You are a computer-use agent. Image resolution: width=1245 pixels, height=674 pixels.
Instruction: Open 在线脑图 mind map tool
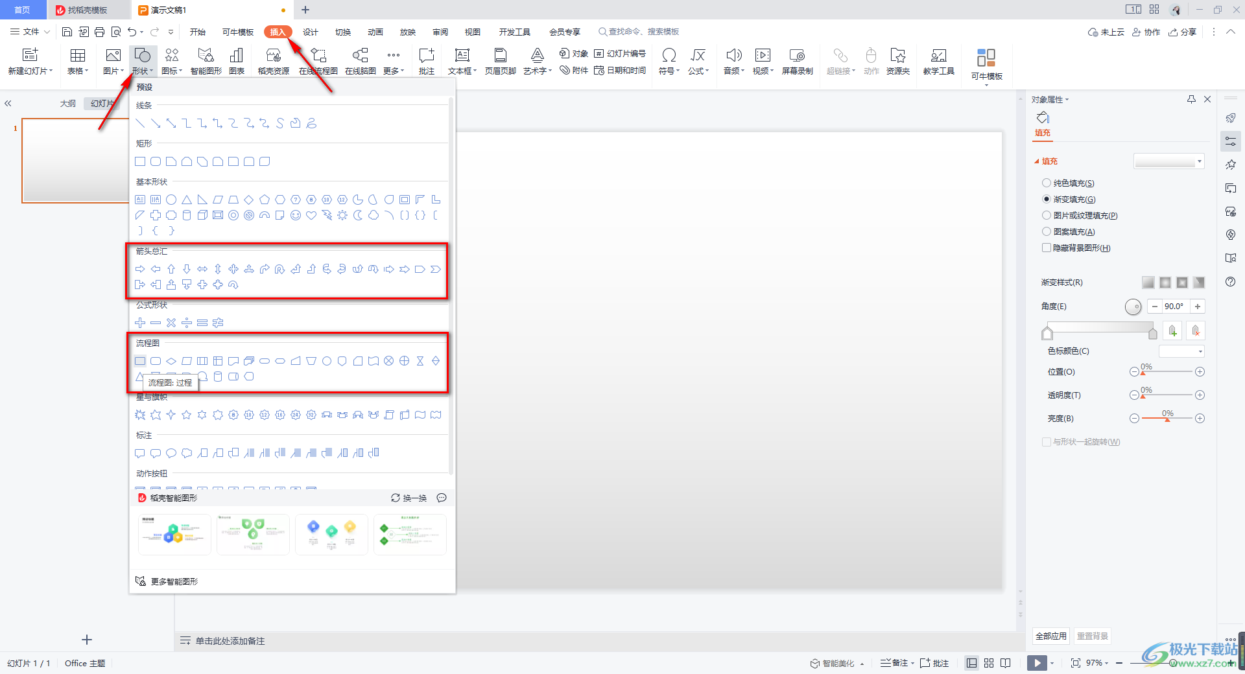tap(361, 62)
